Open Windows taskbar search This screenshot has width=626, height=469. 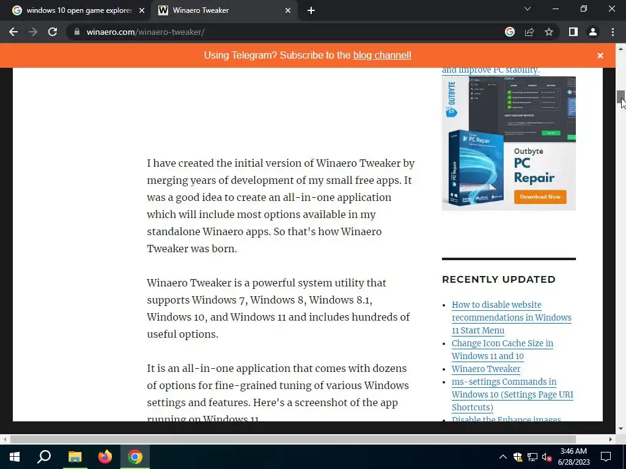[44, 457]
